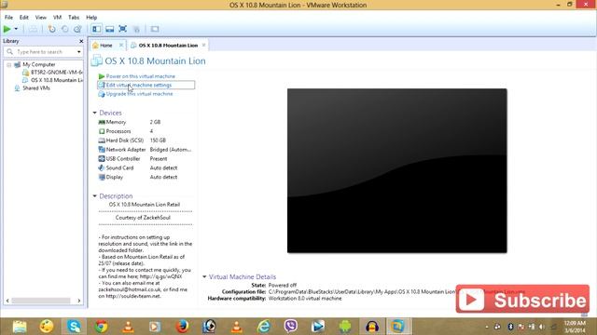Select the Hard Disk (SCSI) device row
597x335 pixels.
145,141
